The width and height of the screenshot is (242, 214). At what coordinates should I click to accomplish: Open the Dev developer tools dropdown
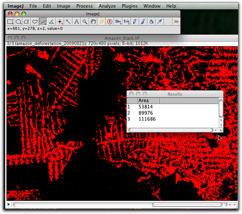pyautogui.click(x=118, y=22)
